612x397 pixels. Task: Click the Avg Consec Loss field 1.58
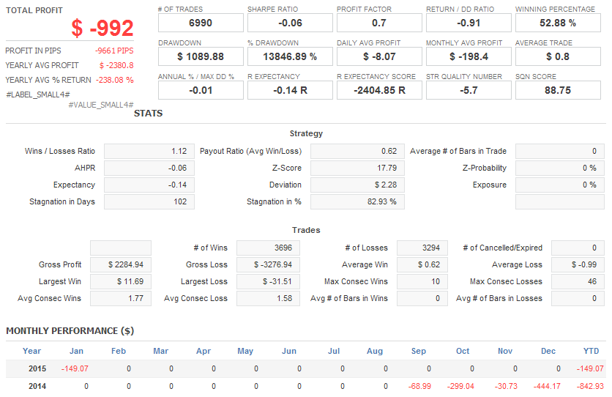[x=268, y=298]
